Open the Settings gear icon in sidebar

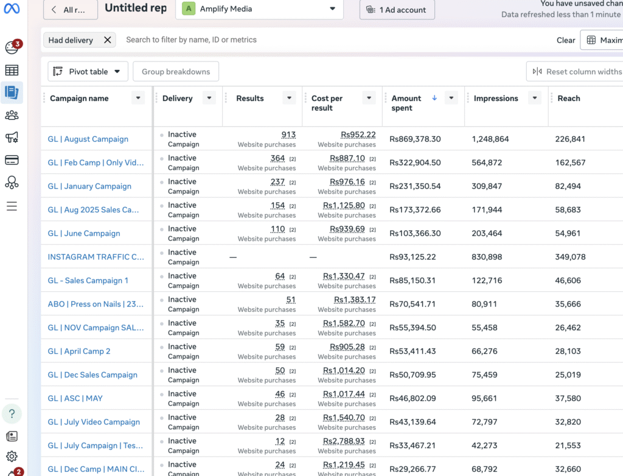[12, 456]
